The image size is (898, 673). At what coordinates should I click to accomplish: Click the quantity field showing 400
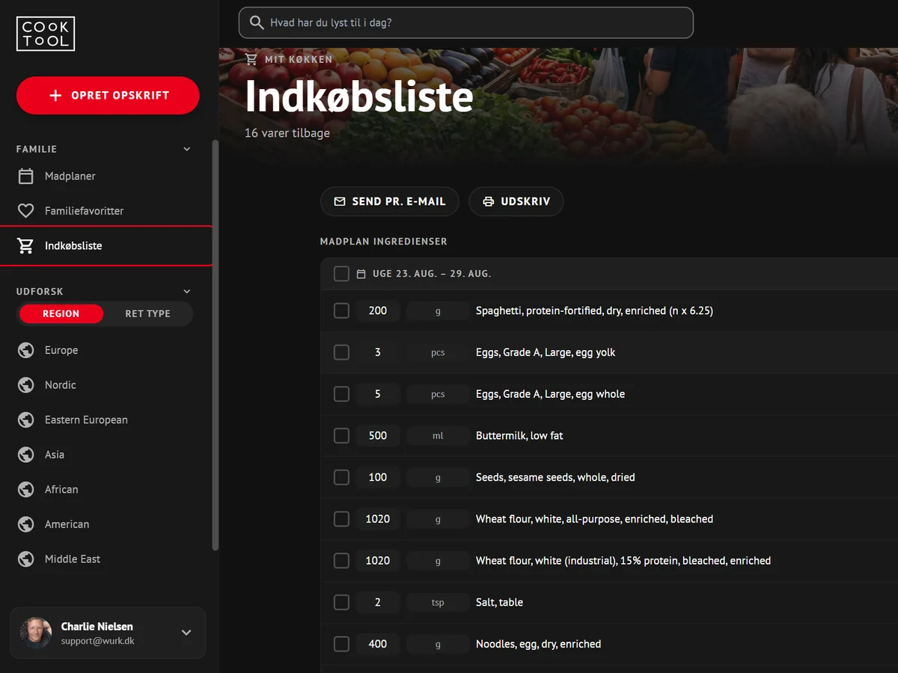(x=378, y=644)
